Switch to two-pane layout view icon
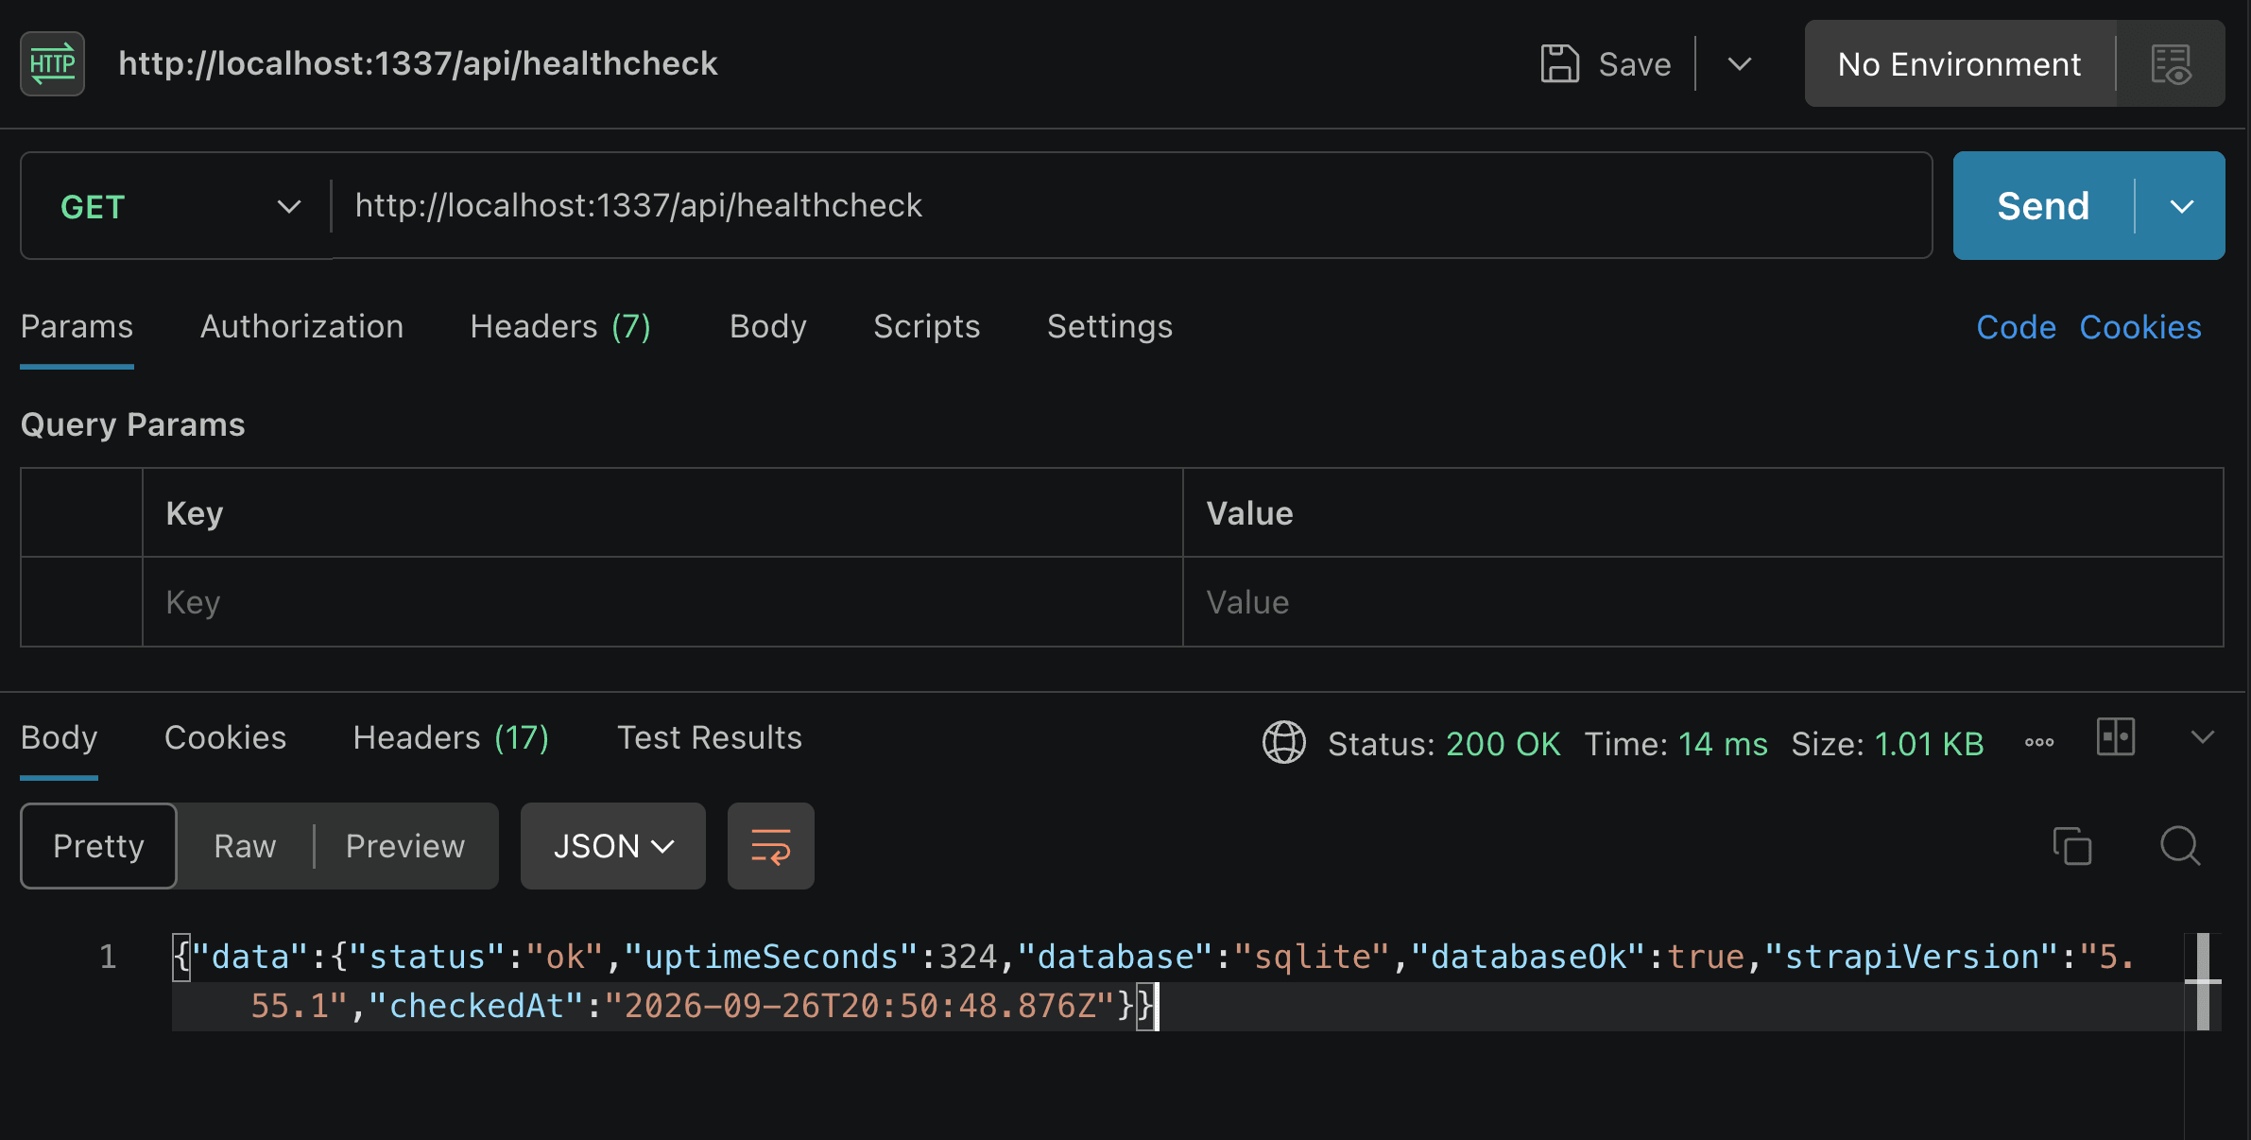2251x1140 pixels. point(2116,736)
